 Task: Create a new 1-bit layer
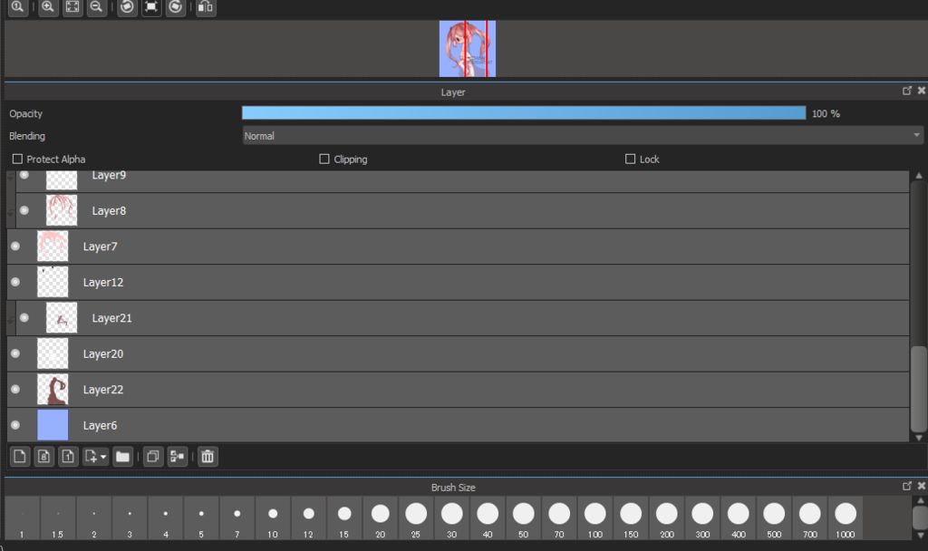68,457
